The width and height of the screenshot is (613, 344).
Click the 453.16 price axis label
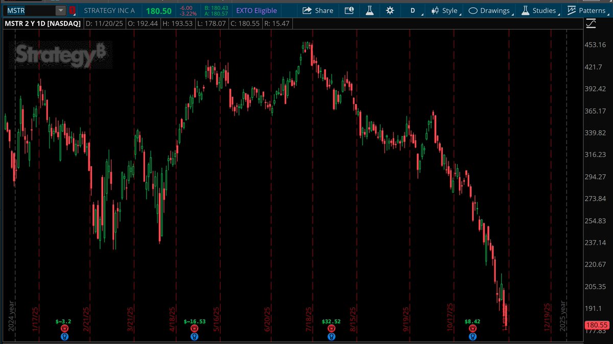[595, 45]
